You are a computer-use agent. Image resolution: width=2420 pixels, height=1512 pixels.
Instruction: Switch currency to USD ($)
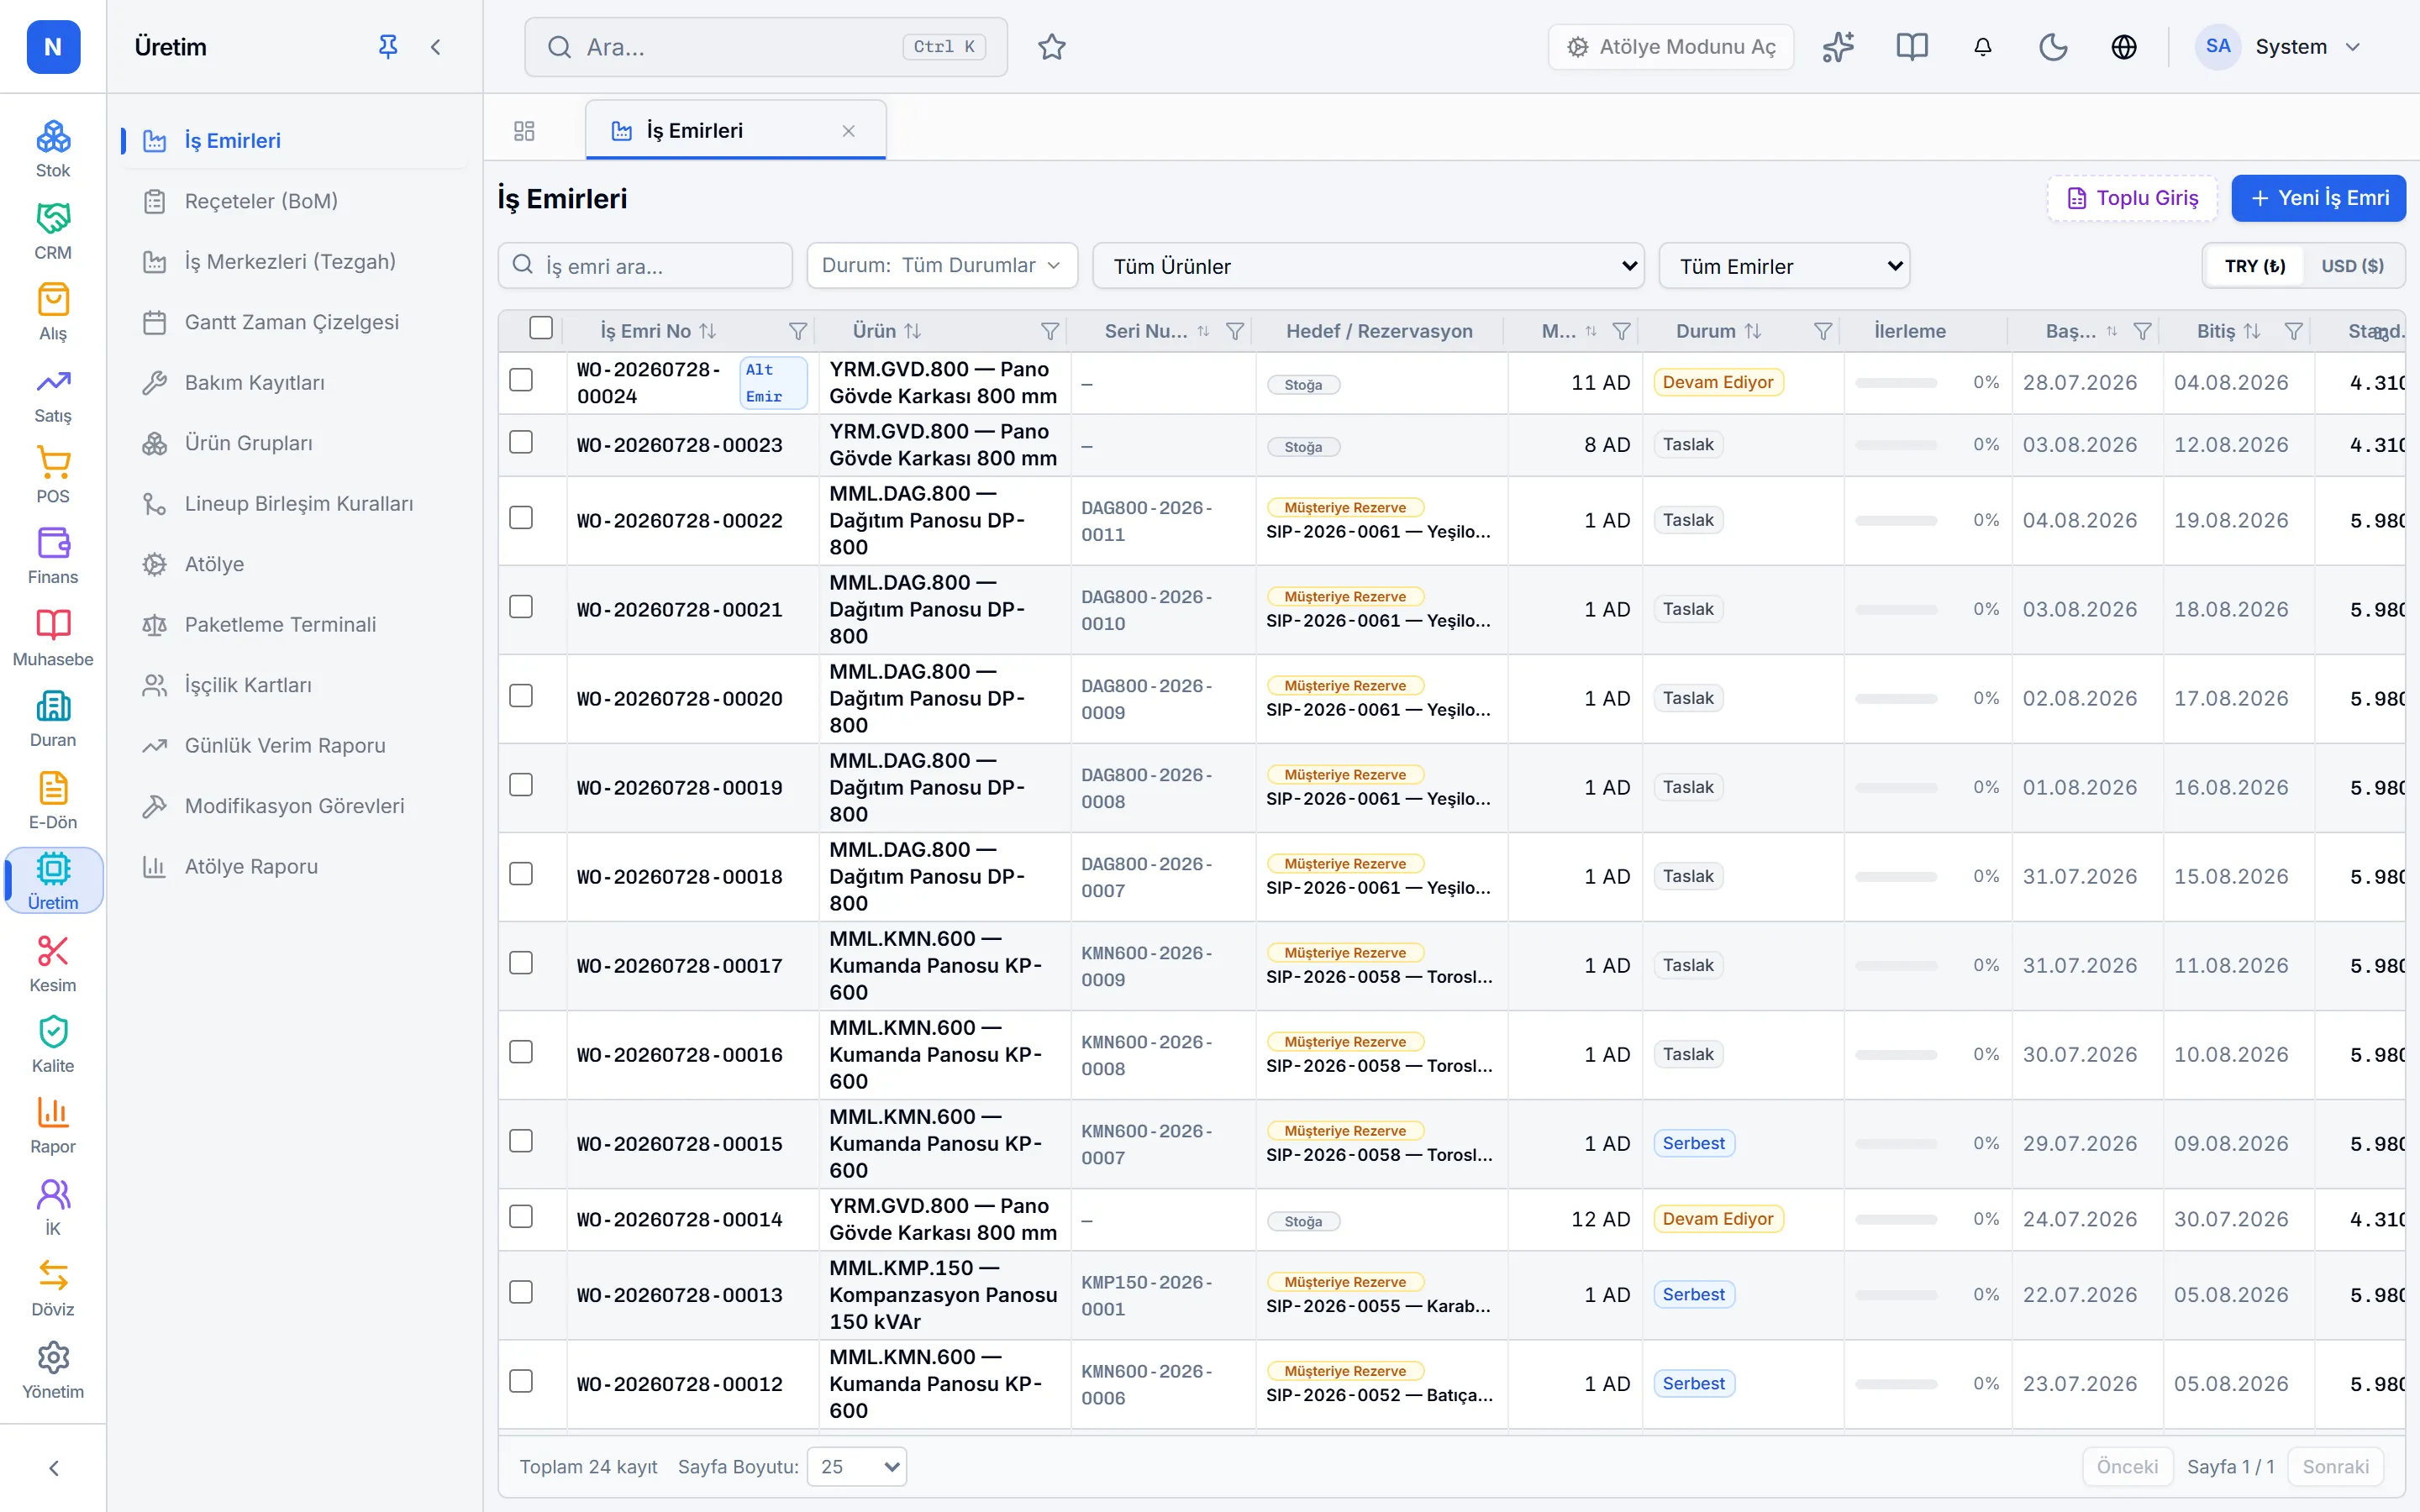(x=2352, y=266)
